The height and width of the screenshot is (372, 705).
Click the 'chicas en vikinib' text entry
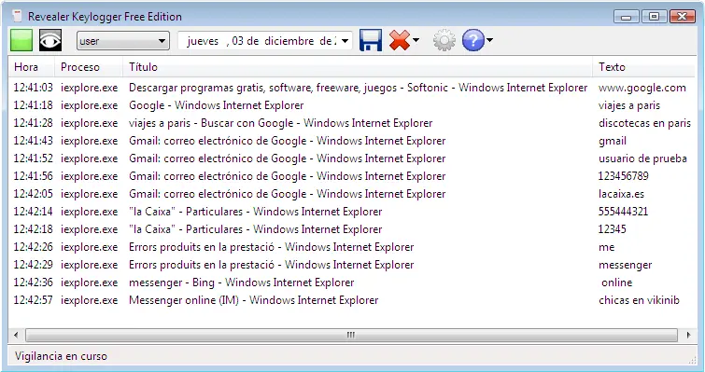pyautogui.click(x=639, y=300)
